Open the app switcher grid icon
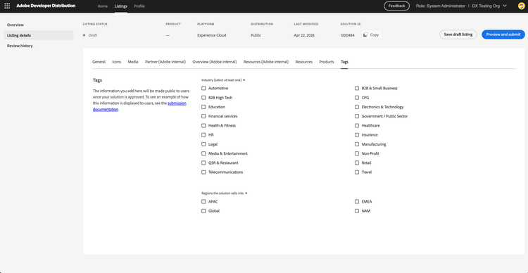The height and width of the screenshot is (273, 528). 7,6
